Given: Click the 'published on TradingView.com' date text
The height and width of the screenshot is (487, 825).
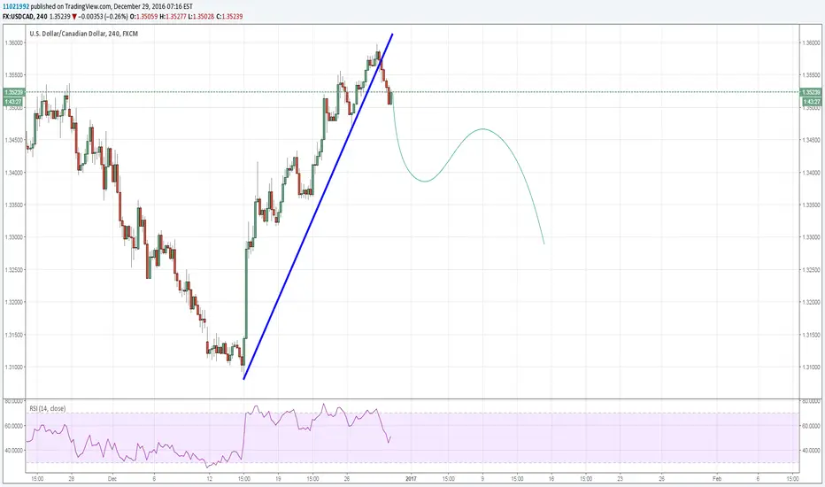Looking at the screenshot, I should tap(112, 6).
